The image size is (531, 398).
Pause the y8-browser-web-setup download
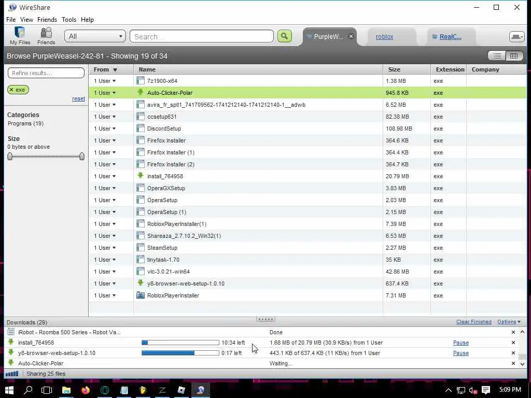click(460, 353)
